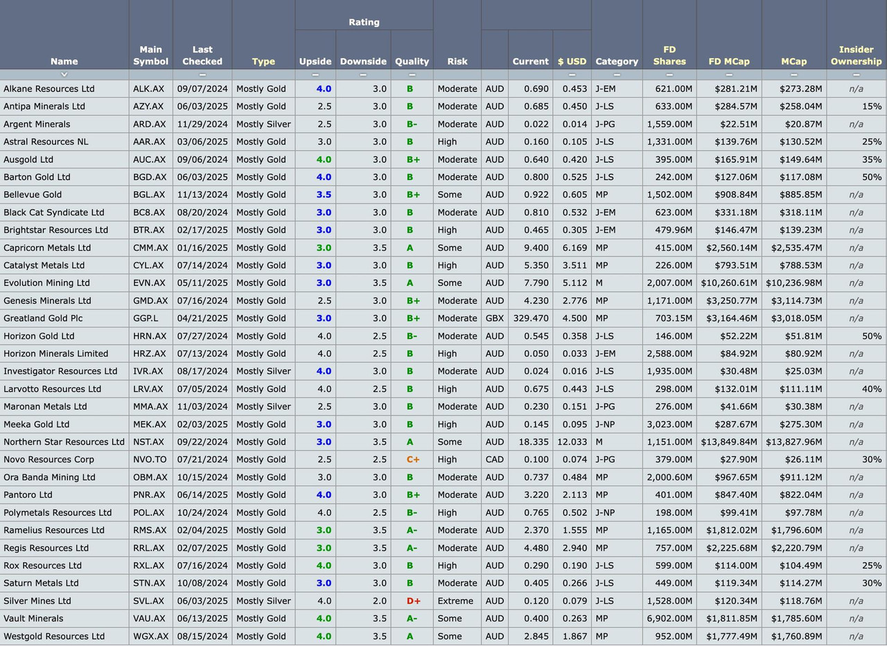Click the Last Checked column header
This screenshot has height=646, width=887.
coord(202,55)
